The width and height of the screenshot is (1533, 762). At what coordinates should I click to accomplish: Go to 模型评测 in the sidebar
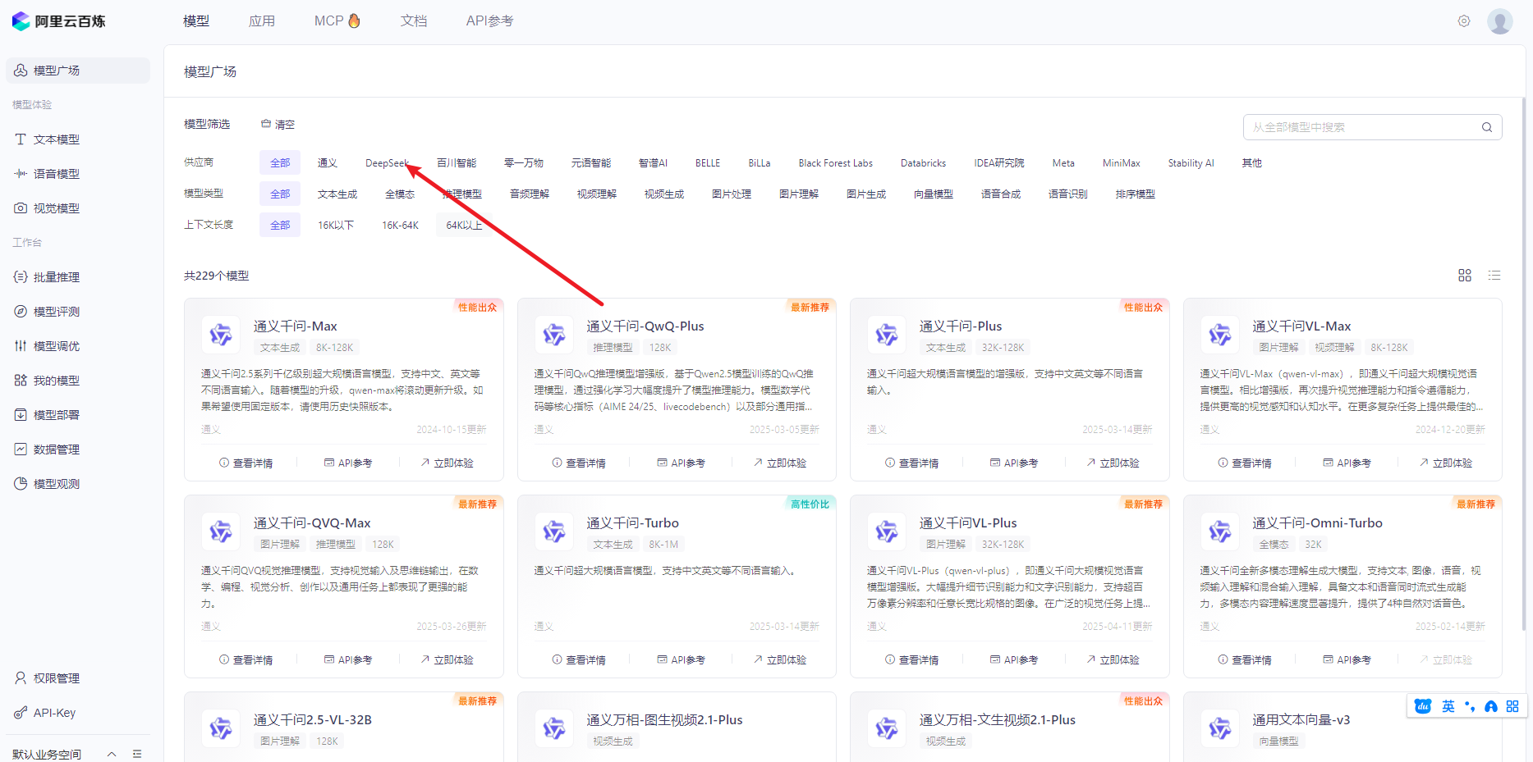click(57, 312)
